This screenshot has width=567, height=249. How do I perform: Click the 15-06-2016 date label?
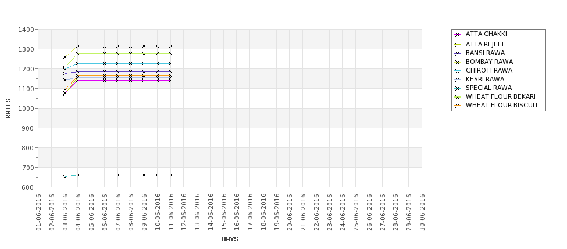[223, 212]
